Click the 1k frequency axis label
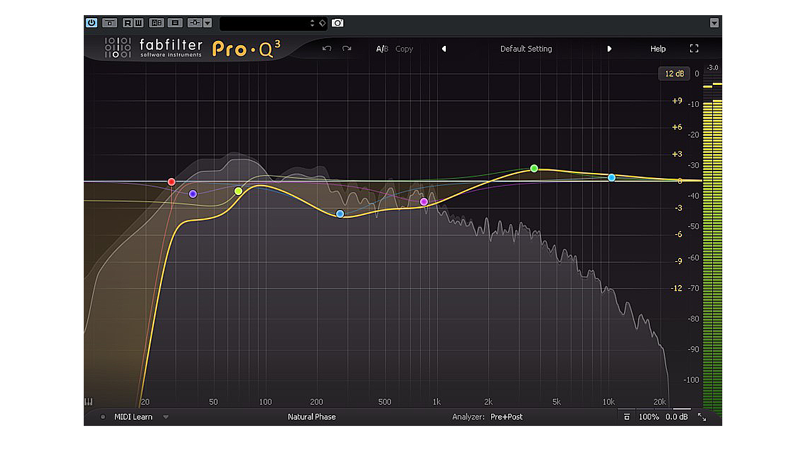Screen dimensions: 806x453 pos(436,402)
